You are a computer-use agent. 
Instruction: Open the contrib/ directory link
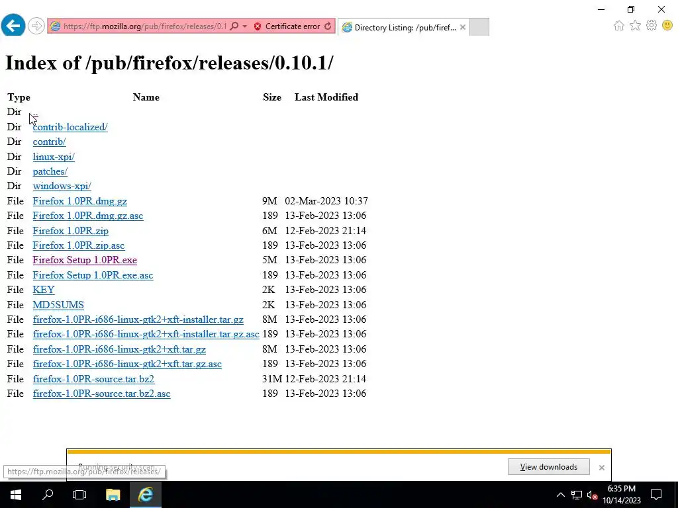tap(49, 142)
